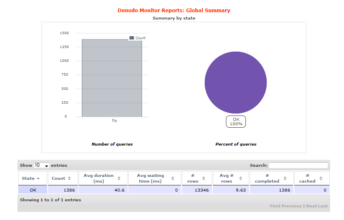Select page 1 in pagination
The height and width of the screenshot is (220, 344).
click(304, 206)
